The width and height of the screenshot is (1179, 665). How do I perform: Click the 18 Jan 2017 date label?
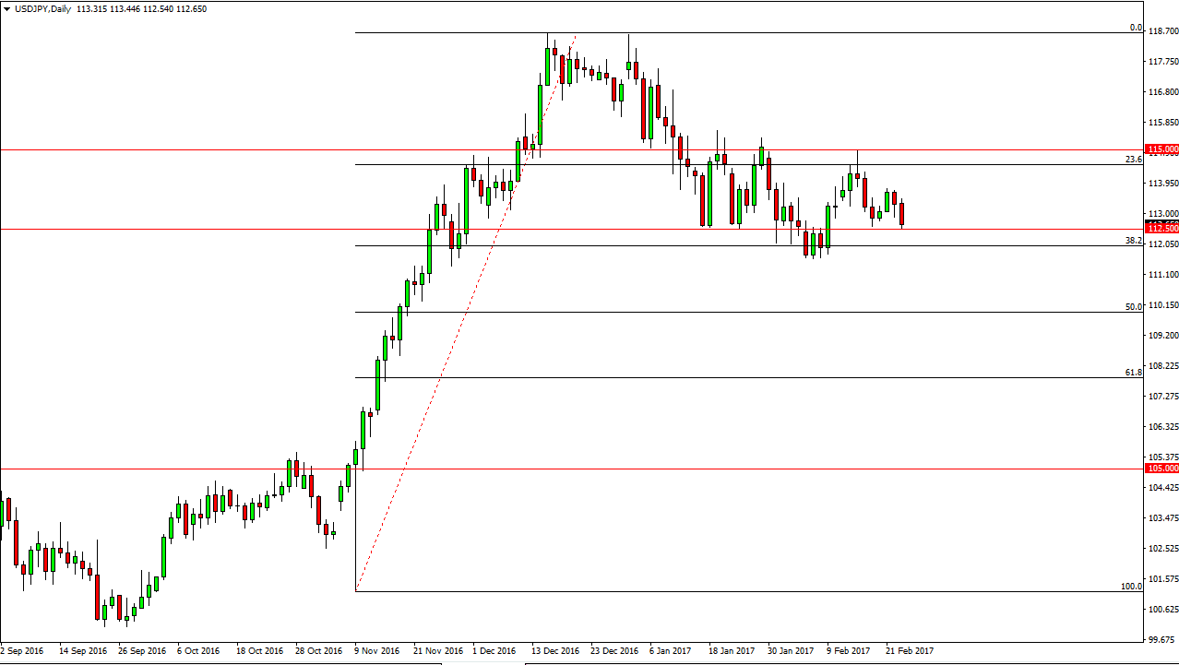coord(732,651)
